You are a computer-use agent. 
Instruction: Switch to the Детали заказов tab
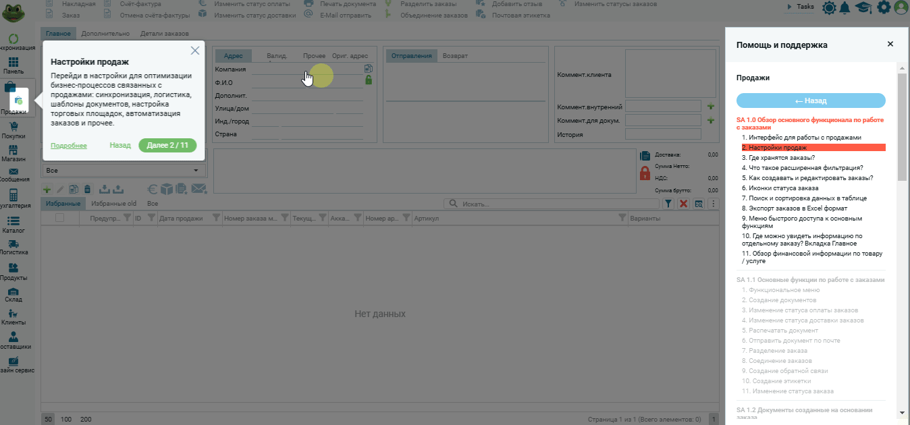[164, 33]
